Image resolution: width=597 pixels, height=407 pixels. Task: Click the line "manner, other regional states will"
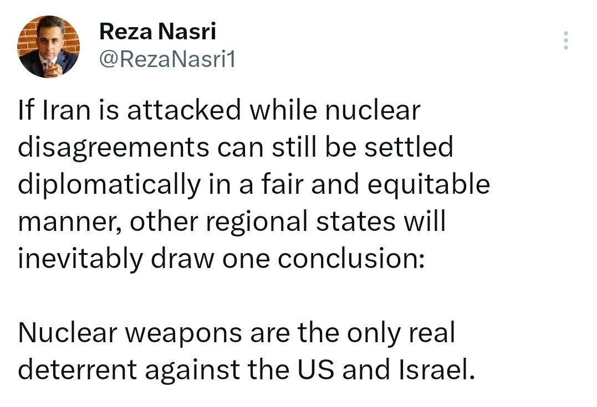tap(232, 222)
